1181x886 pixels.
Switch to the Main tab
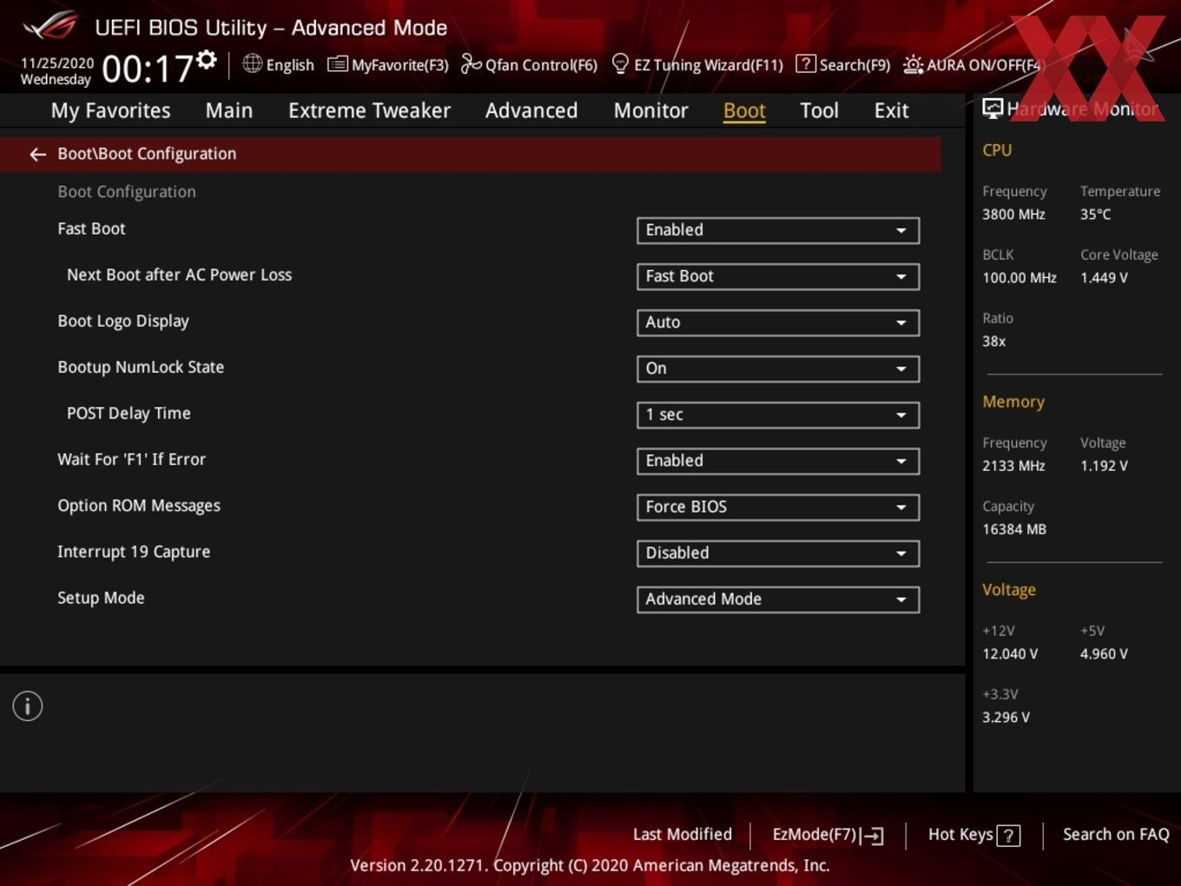pyautogui.click(x=229, y=110)
